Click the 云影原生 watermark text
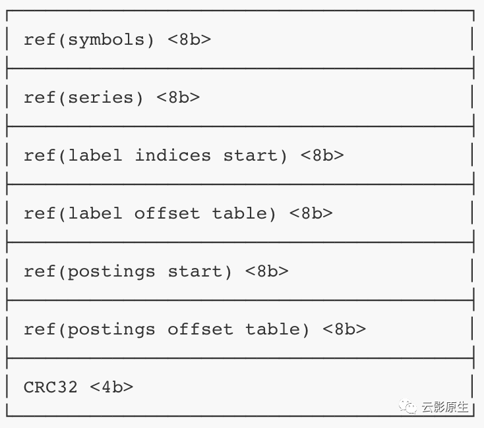The height and width of the screenshot is (428, 484). coord(445,407)
